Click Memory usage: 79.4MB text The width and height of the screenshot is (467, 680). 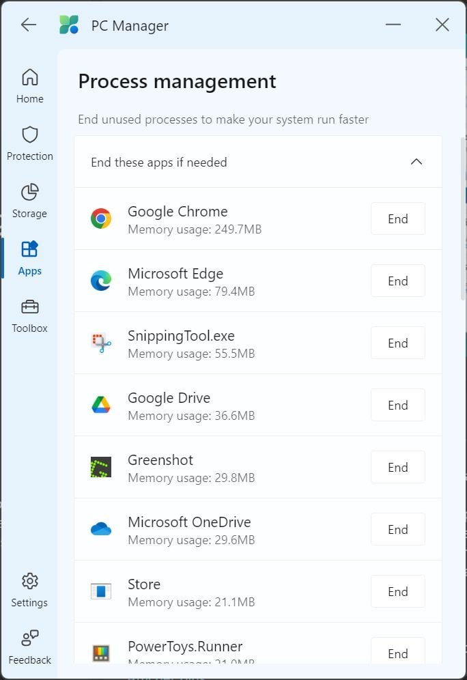point(191,292)
